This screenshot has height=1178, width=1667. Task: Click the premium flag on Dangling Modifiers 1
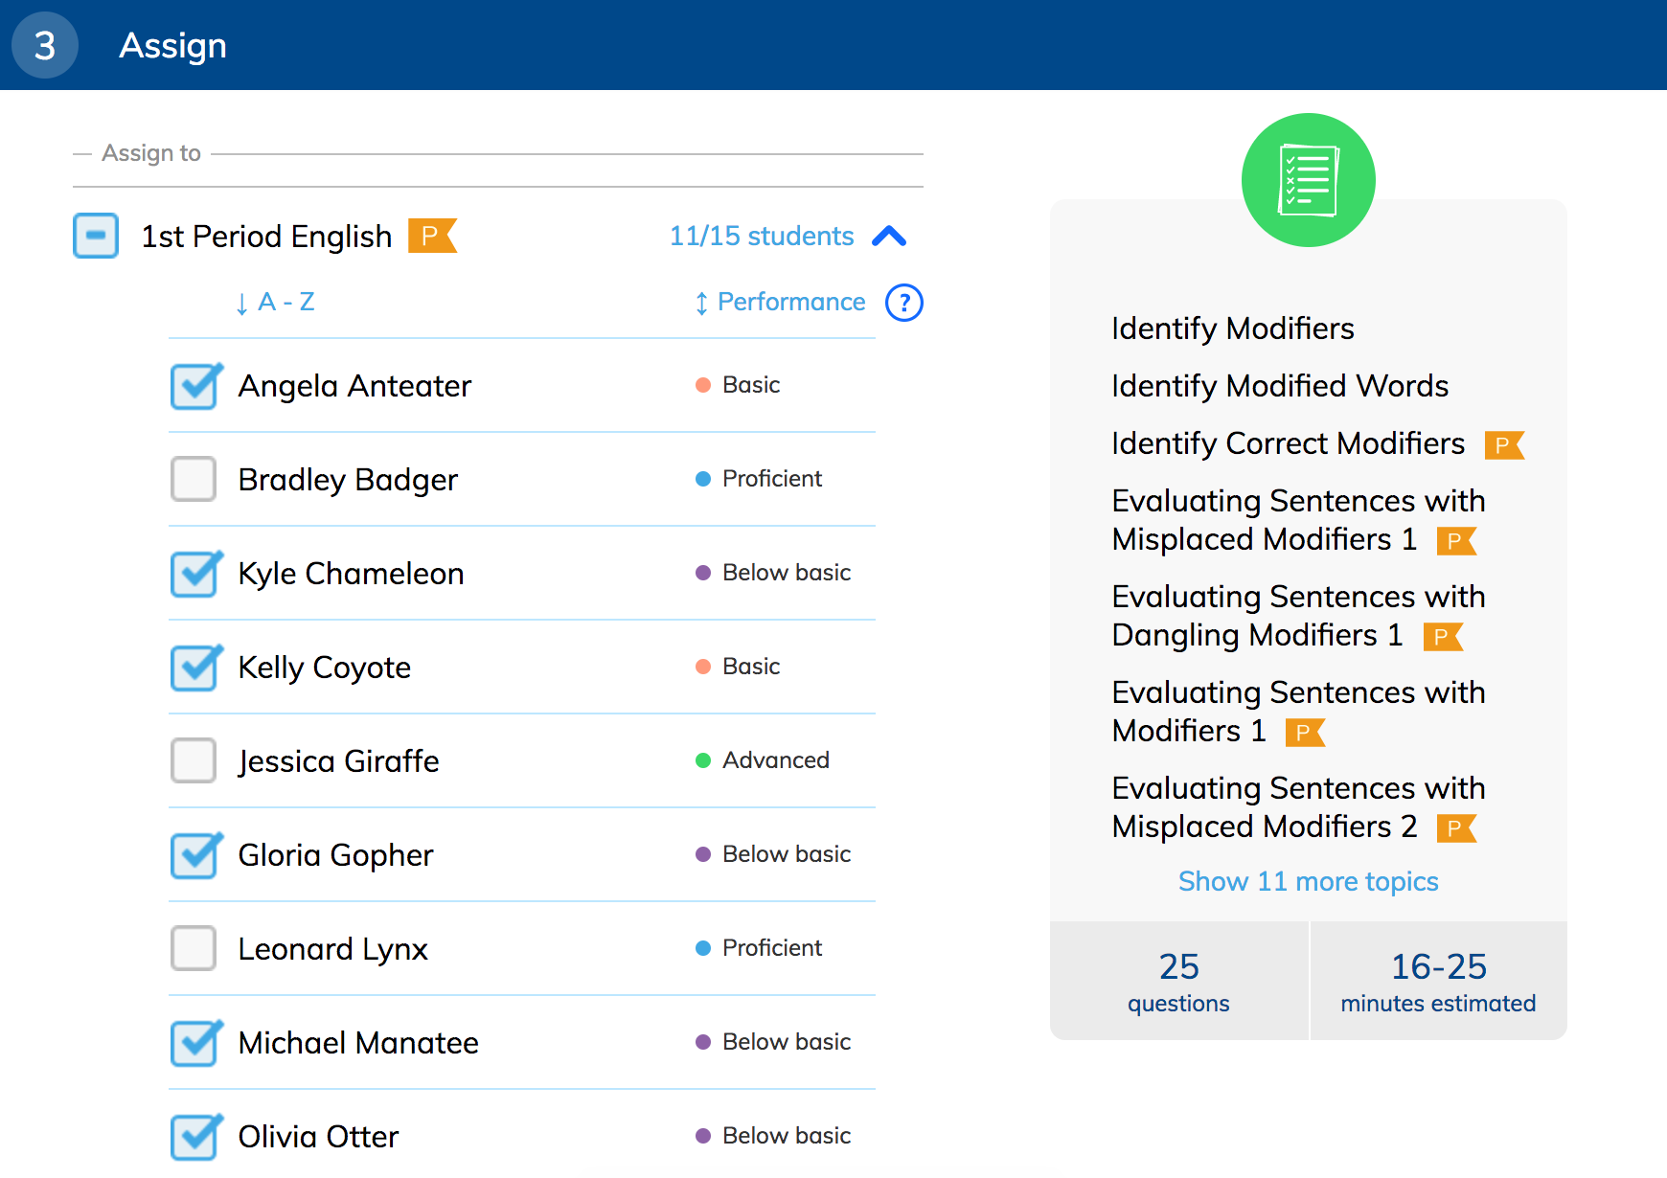pos(1443,637)
